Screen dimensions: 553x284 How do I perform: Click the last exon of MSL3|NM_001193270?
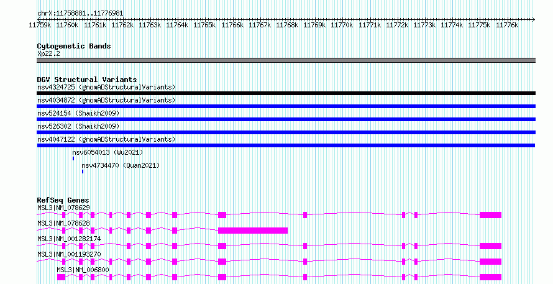coord(491,262)
